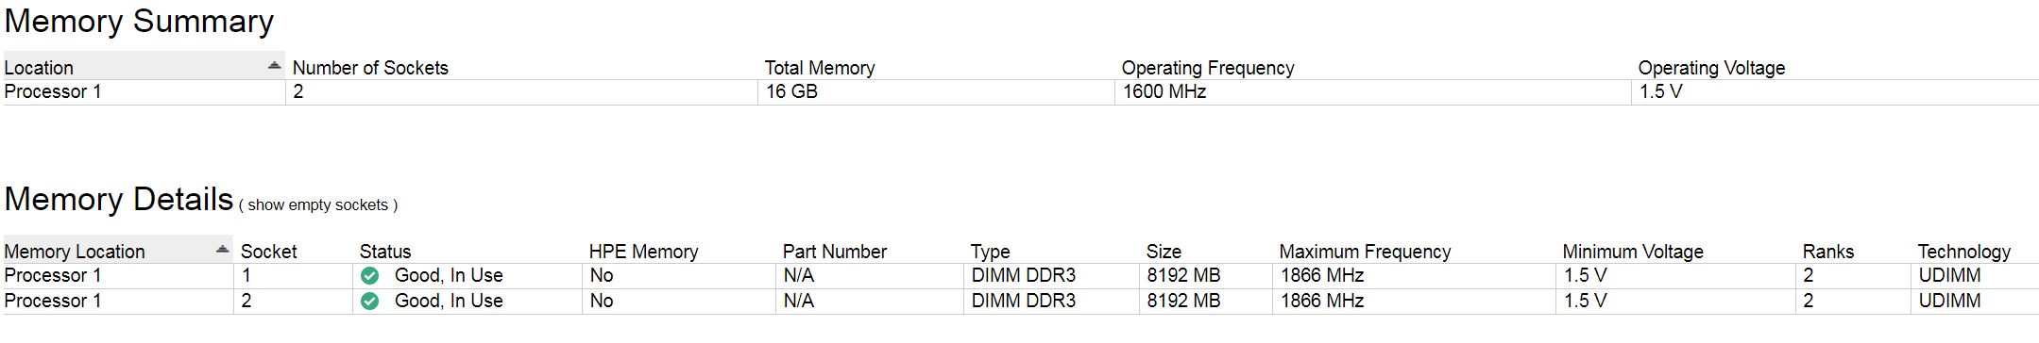Sort by Type column header
The image size is (2039, 343).
click(991, 252)
